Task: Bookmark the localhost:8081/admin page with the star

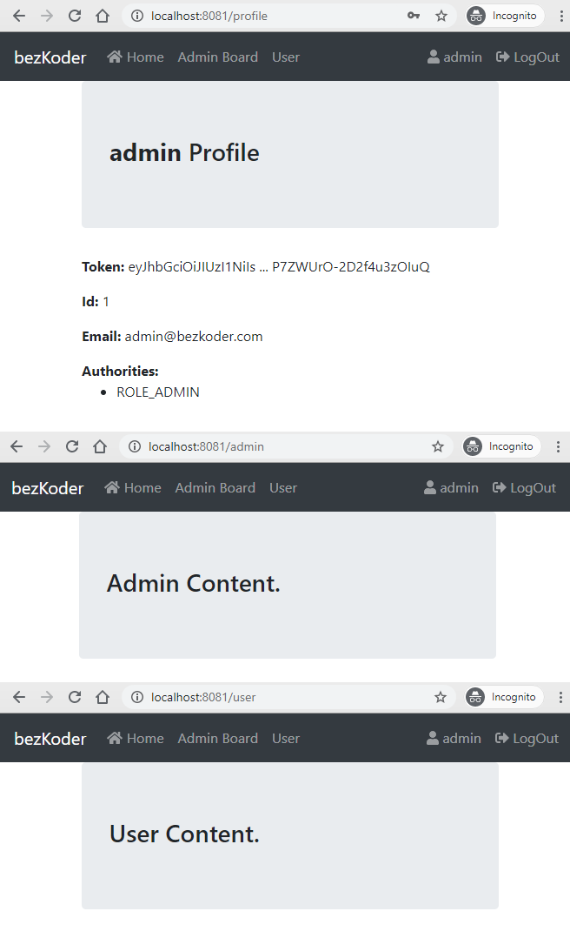Action: pyautogui.click(x=438, y=446)
